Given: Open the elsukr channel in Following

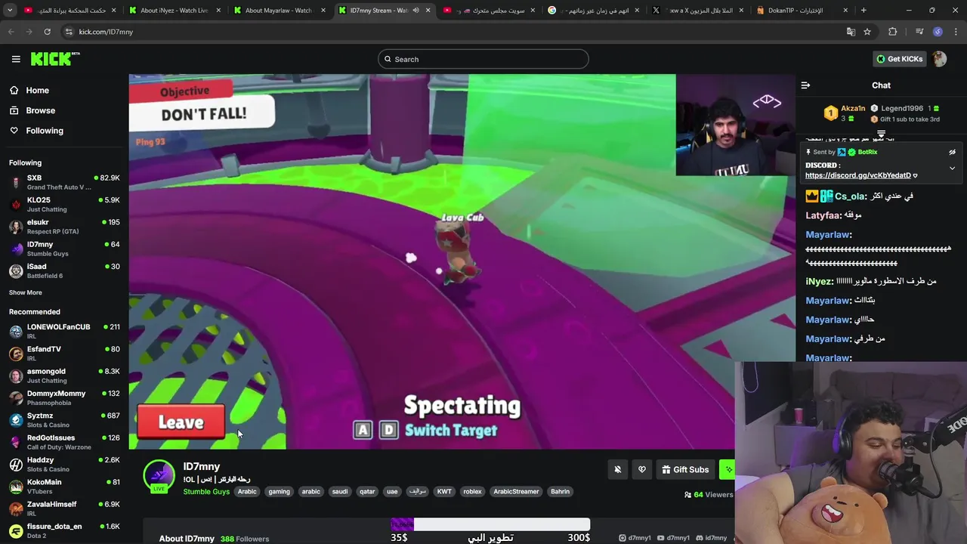Looking at the screenshot, I should [x=64, y=227].
